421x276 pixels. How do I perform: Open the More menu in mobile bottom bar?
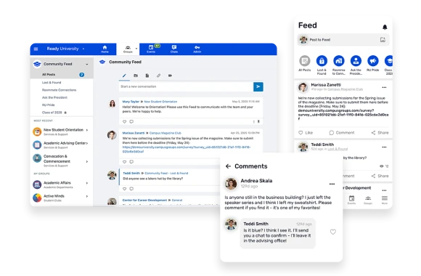(x=385, y=200)
